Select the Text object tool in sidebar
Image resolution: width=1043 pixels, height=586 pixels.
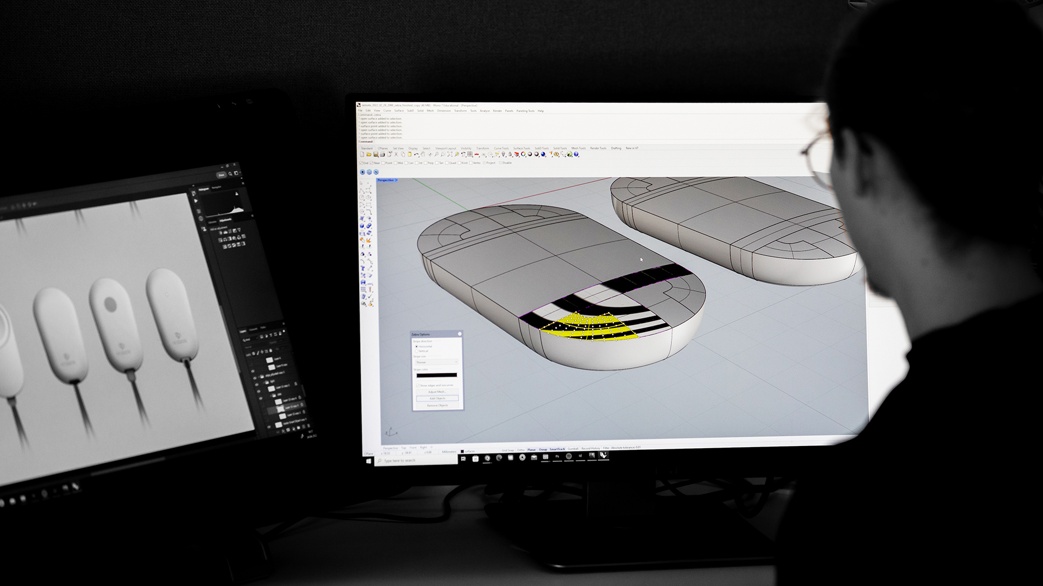coord(362,268)
